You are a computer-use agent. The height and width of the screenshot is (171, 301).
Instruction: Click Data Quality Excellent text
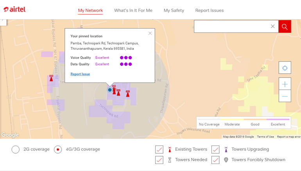(x=102, y=64)
